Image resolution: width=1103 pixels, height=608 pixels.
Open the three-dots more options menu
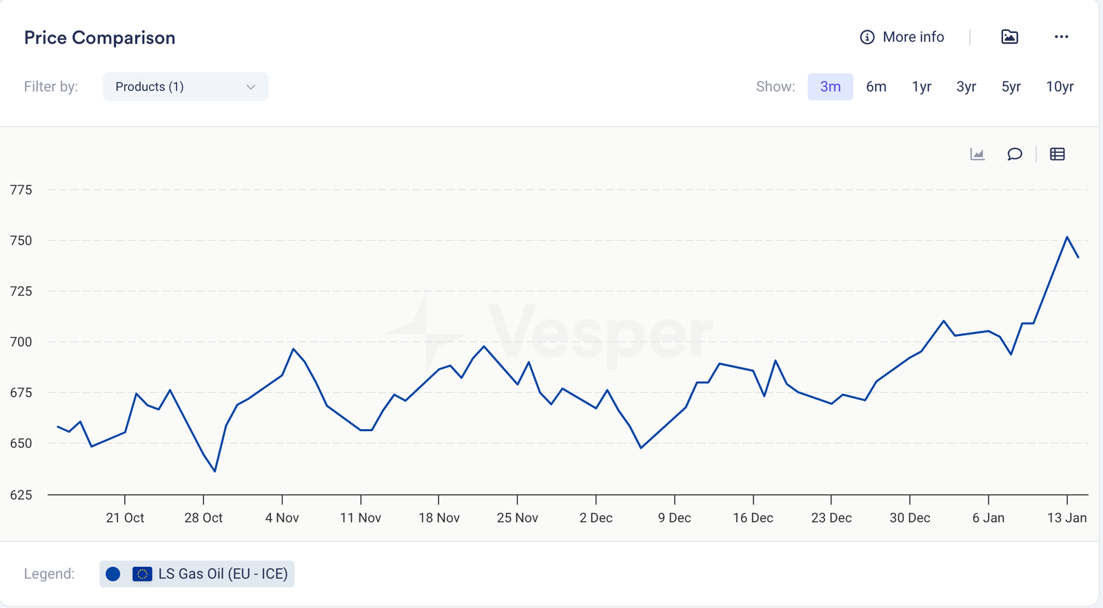point(1061,37)
